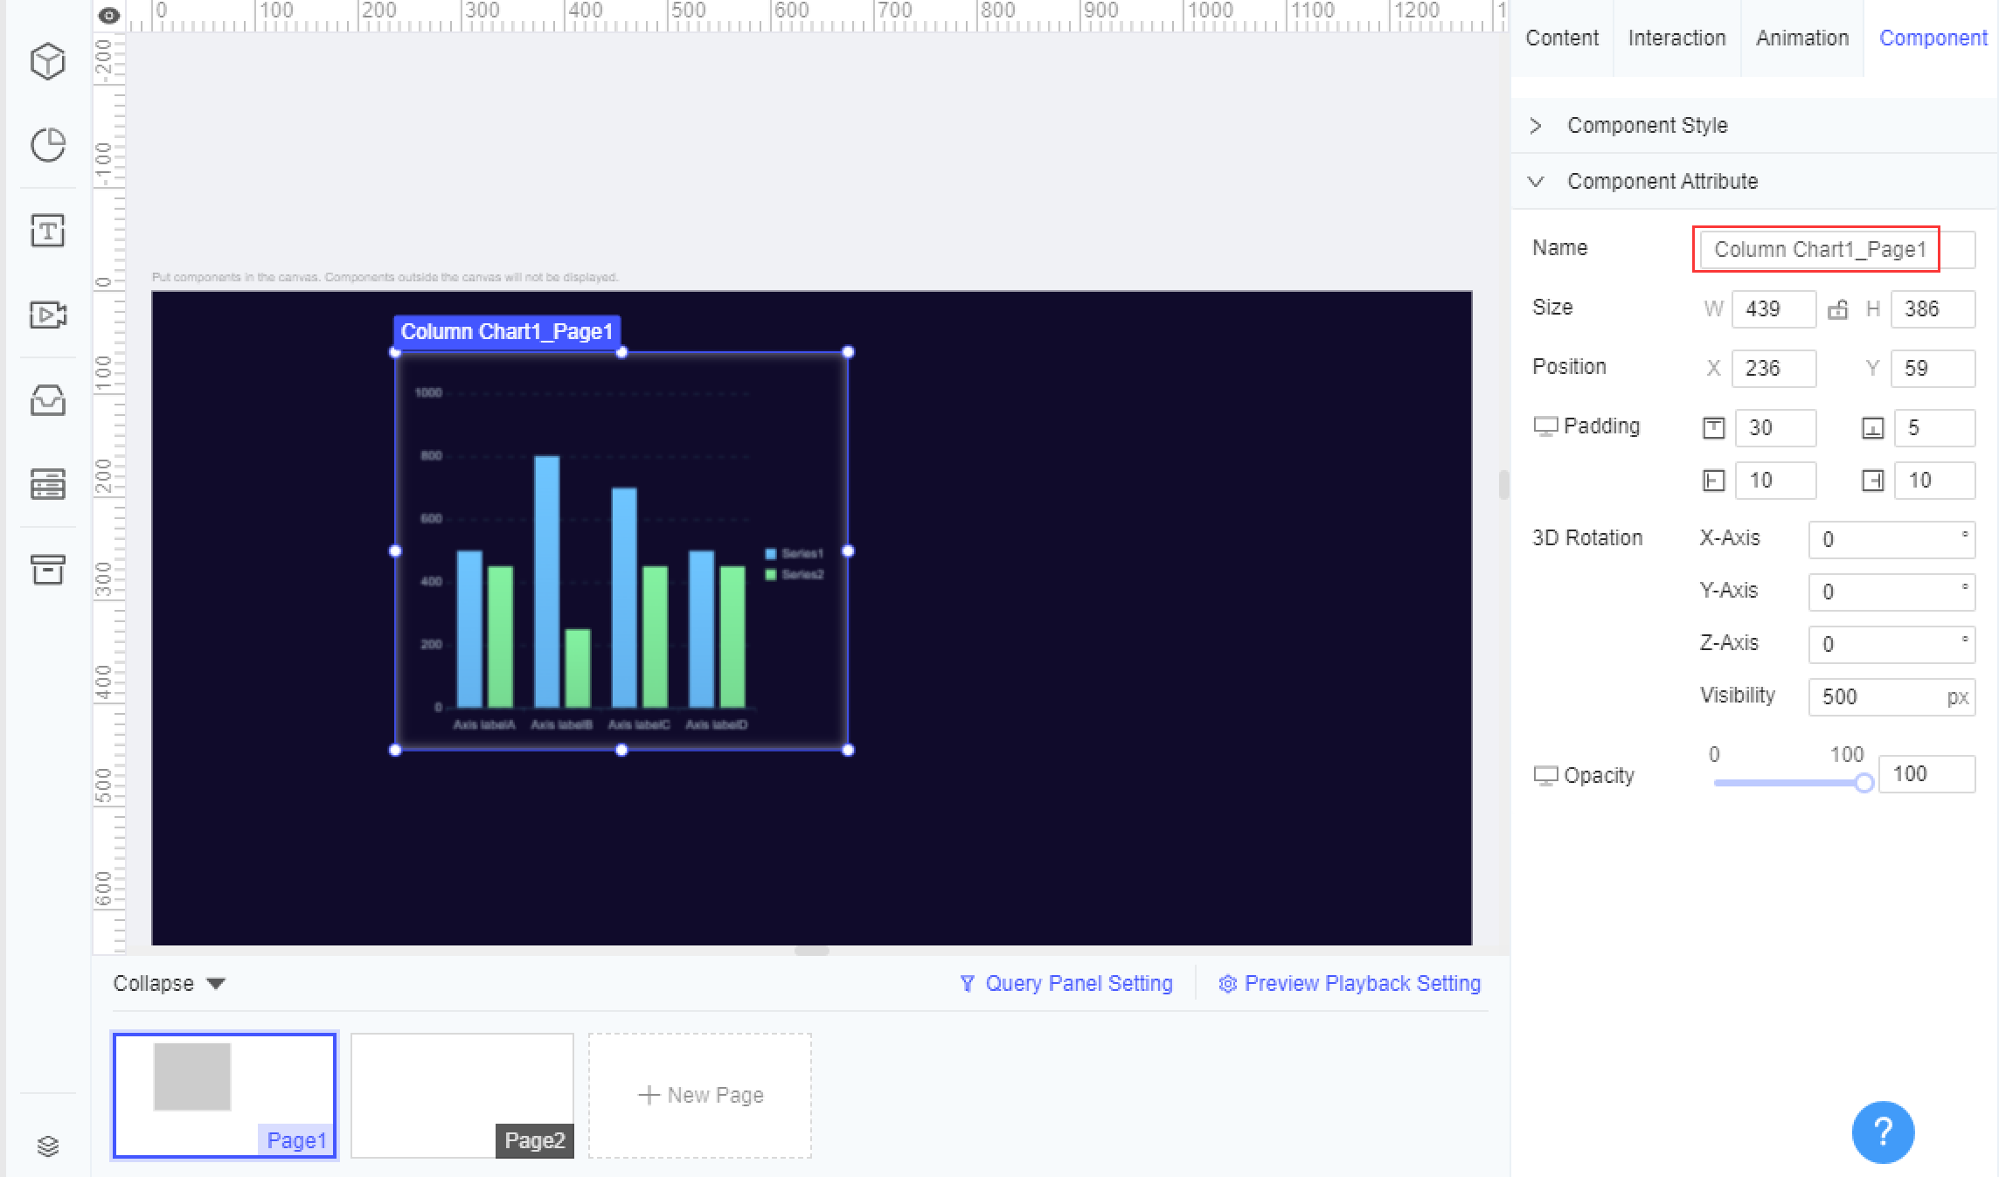
Task: Open the media components panel
Action: (x=47, y=315)
